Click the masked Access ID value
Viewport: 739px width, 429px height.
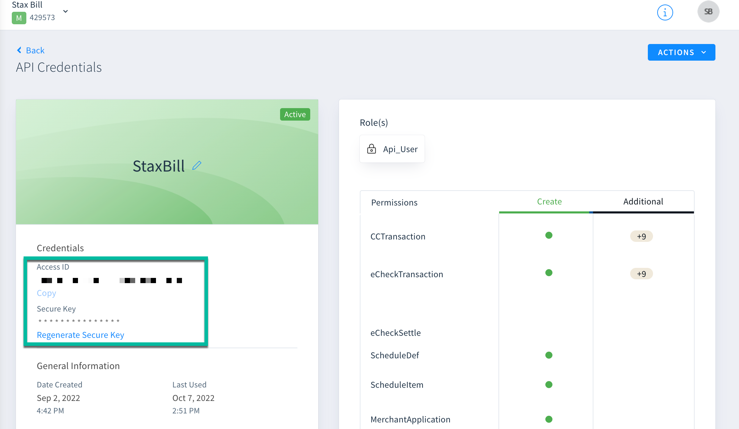112,280
